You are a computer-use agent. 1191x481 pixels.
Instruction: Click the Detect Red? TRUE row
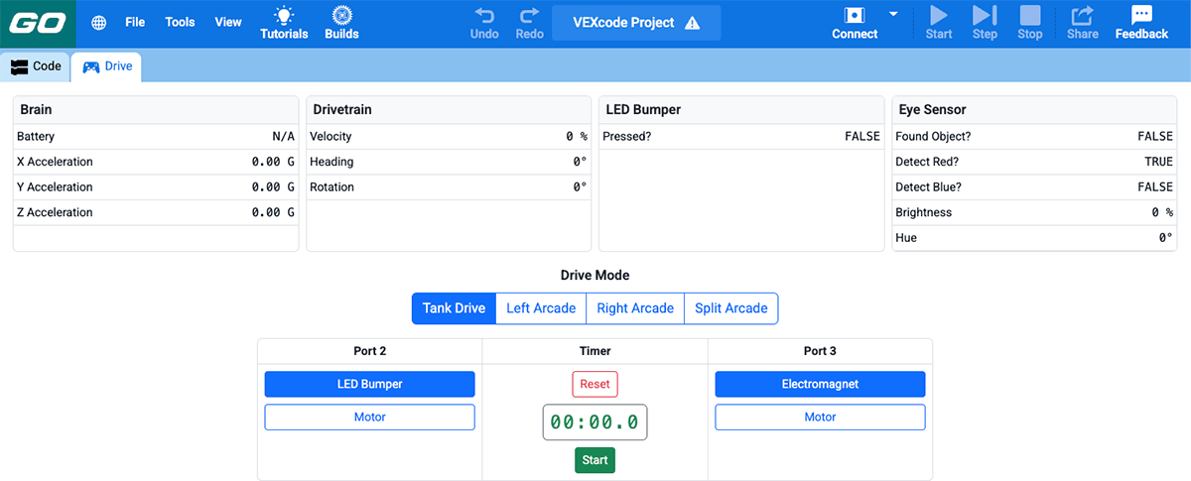[x=1035, y=162]
